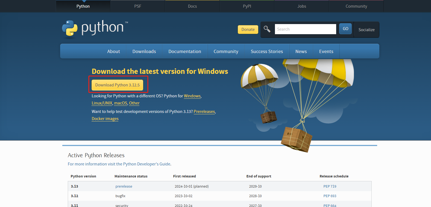The width and height of the screenshot is (431, 207).
Task: Click the Release schedule column header
Action: pyautogui.click(x=334, y=176)
